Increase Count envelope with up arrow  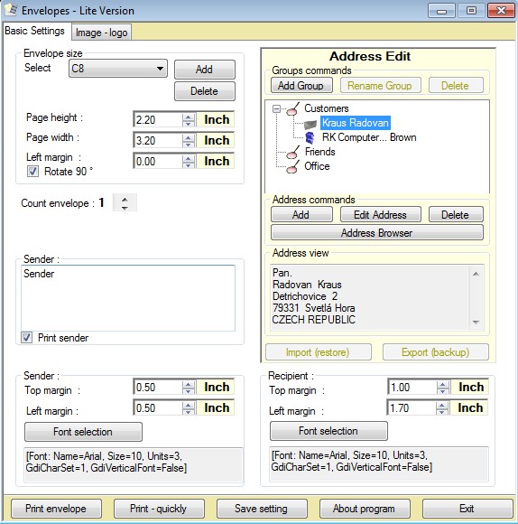[125, 200]
